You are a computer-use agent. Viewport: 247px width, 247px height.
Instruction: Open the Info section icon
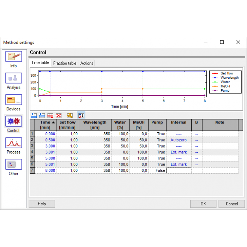(x=13, y=57)
